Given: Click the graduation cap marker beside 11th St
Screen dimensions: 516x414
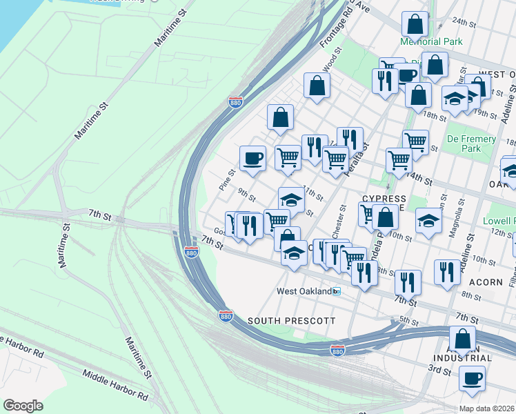Looking at the screenshot, I should [291, 202].
